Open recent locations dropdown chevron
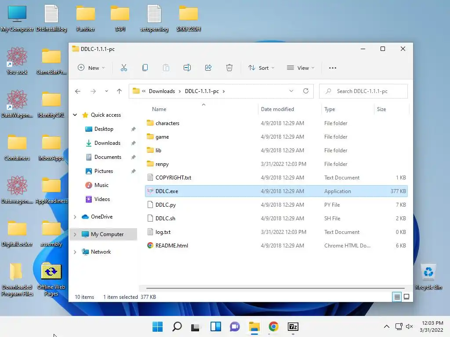This screenshot has height=337, width=450. tap(106, 91)
